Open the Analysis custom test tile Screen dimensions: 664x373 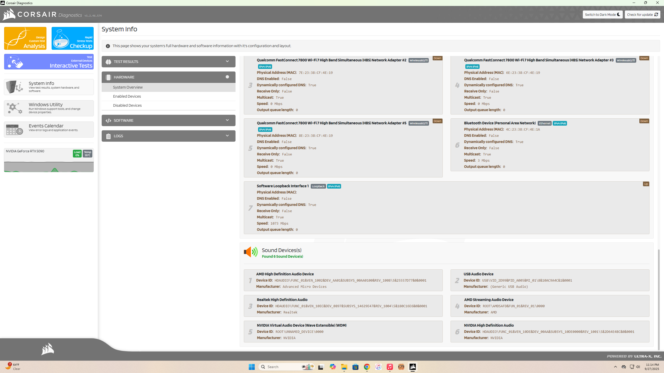(25, 38)
